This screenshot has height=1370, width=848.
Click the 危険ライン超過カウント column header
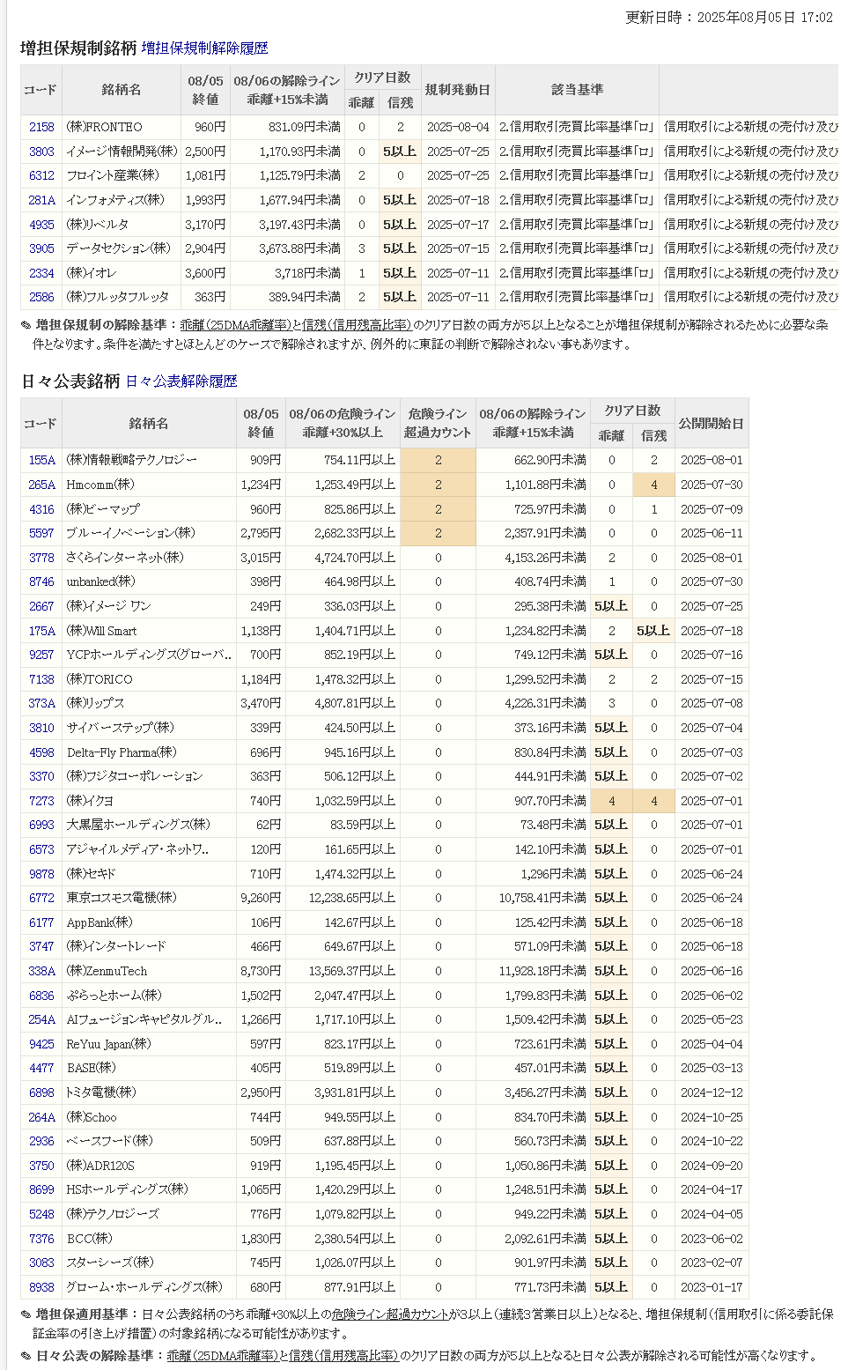pos(438,424)
